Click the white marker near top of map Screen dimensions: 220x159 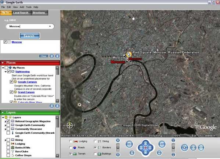pyautogui.click(x=133, y=19)
